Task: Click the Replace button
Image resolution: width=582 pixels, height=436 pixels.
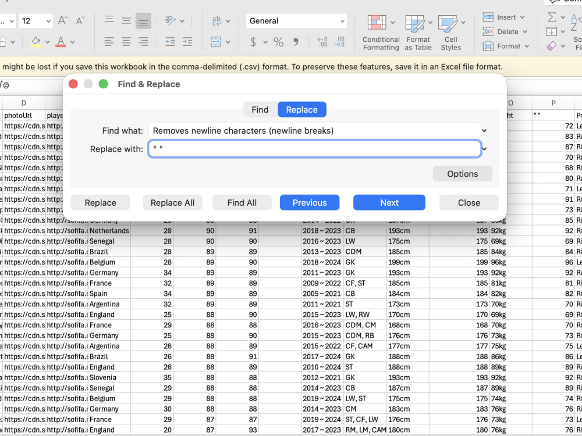Action: click(100, 203)
